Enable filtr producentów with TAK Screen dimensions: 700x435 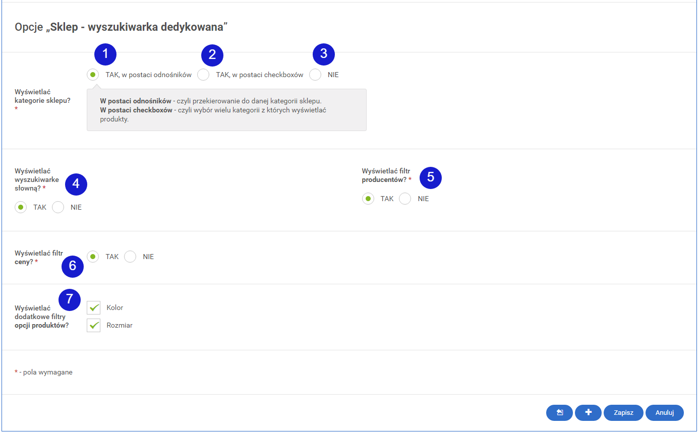point(368,199)
